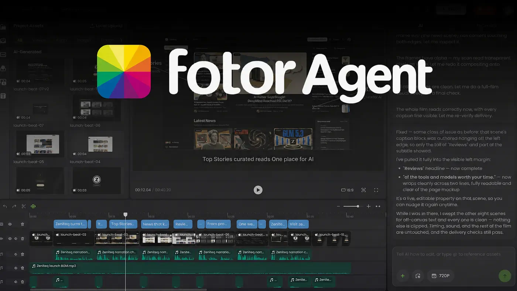The image size is (517, 291).
Task: Delete the caption track with its trash icon
Action: (23, 224)
